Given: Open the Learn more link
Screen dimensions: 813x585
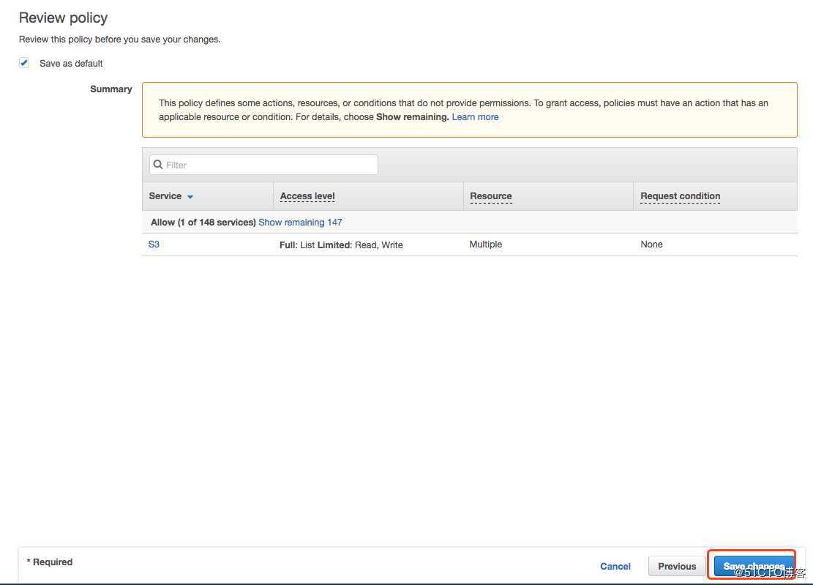Looking at the screenshot, I should pyautogui.click(x=475, y=116).
